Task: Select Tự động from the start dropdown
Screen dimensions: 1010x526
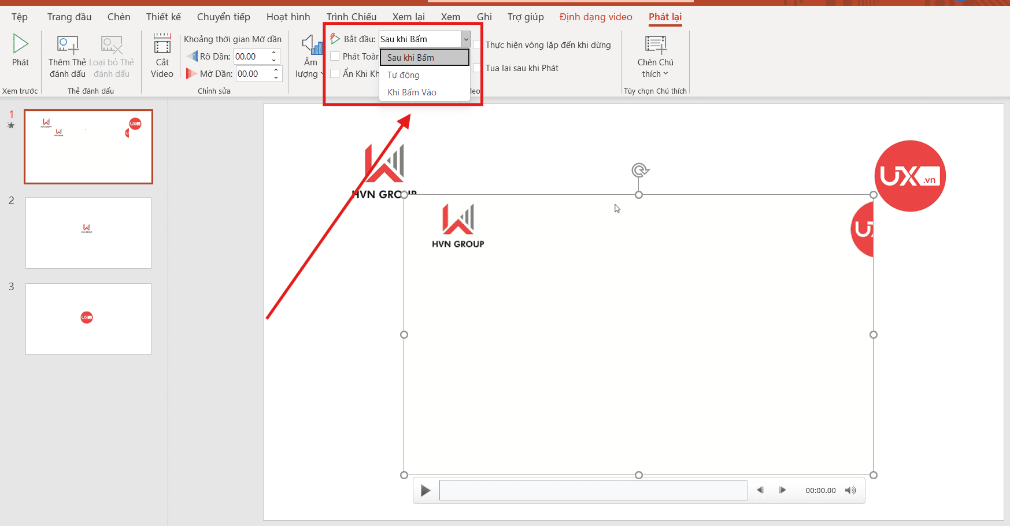Action: click(404, 75)
